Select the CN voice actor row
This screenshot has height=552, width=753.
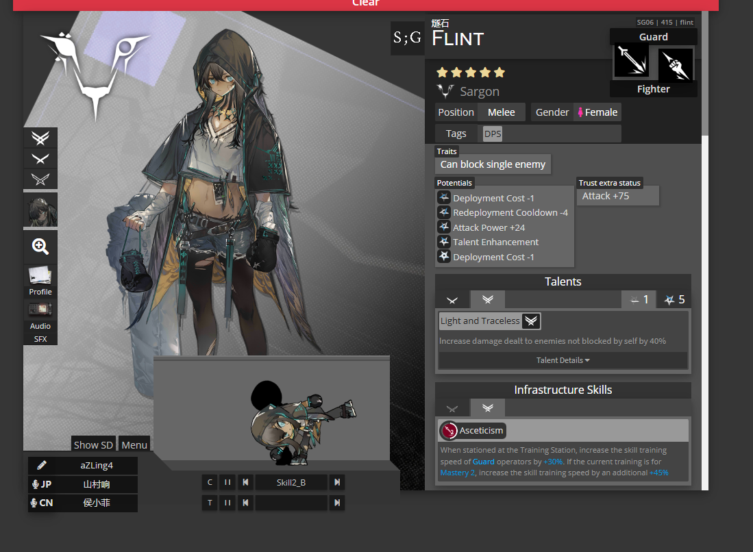point(83,503)
